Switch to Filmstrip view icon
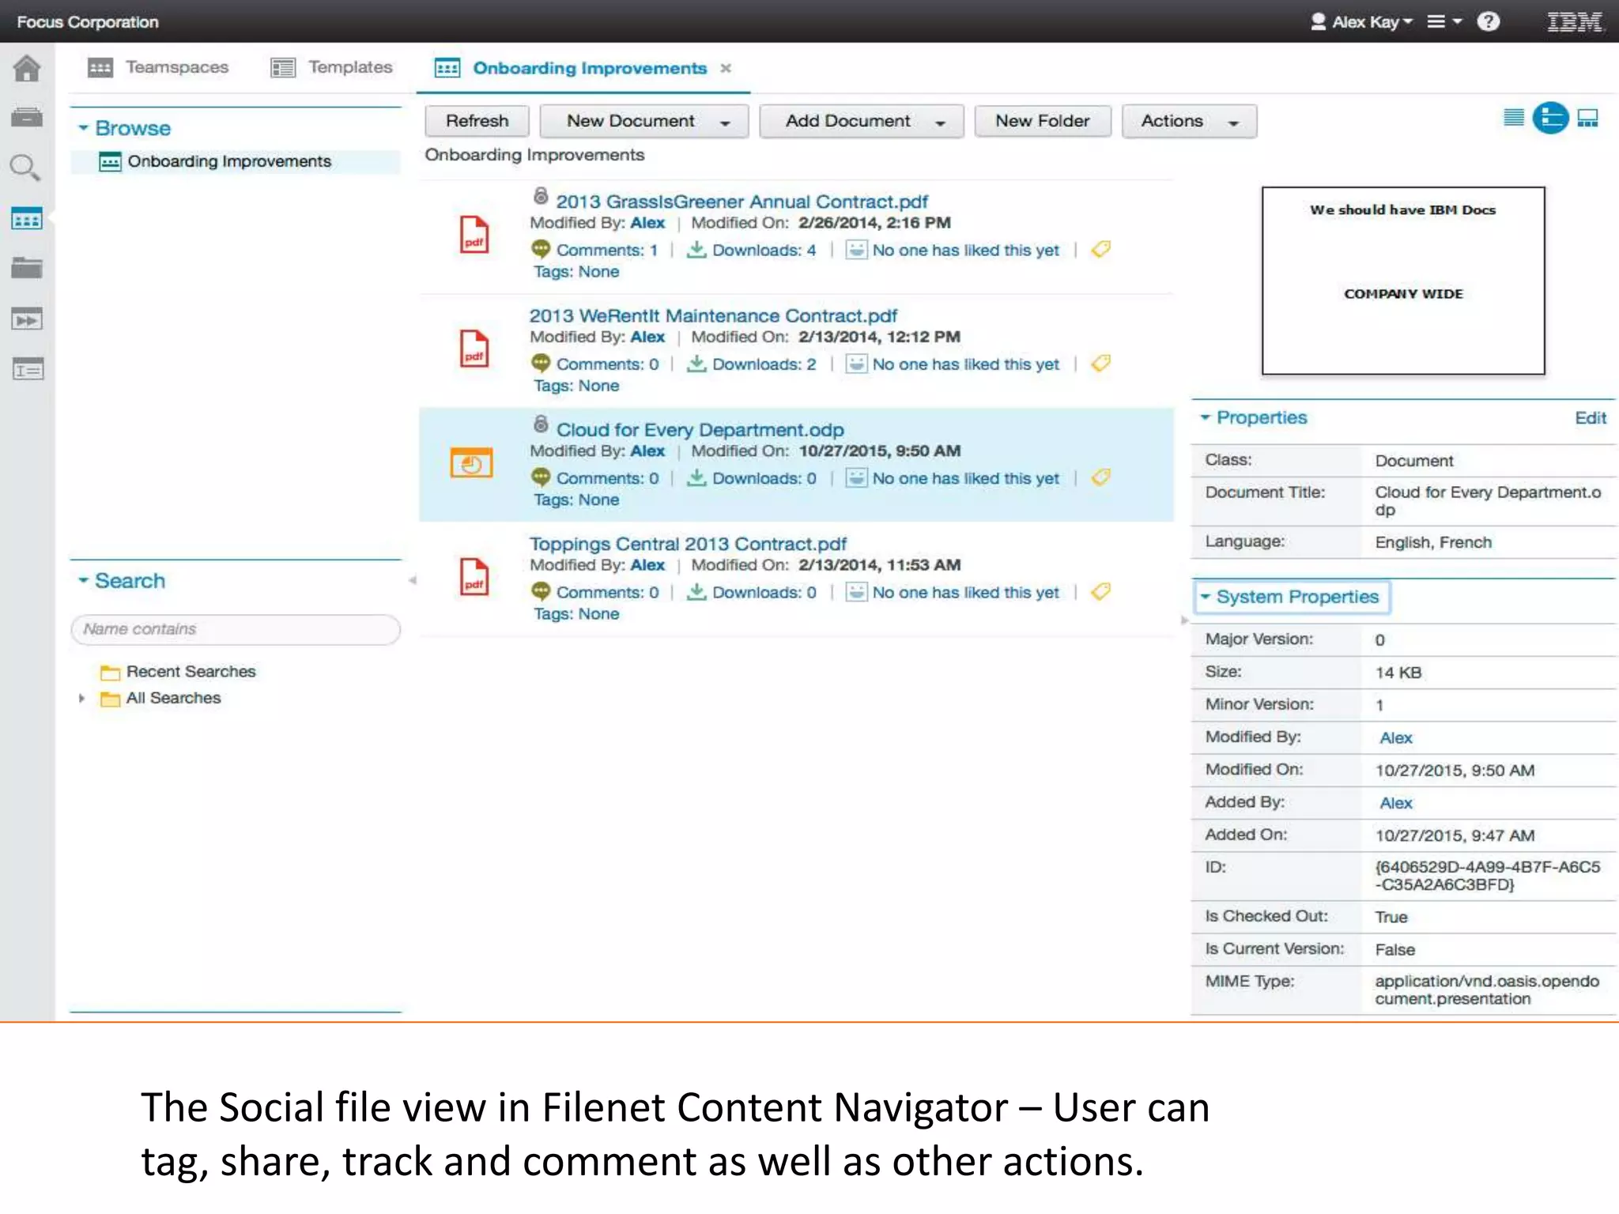This screenshot has height=1214, width=1619. pyautogui.click(x=1587, y=119)
